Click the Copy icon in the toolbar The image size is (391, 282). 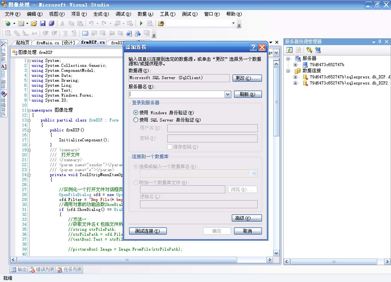71,23
